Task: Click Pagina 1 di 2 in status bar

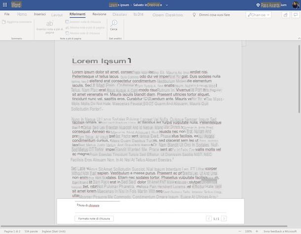Action: (x=12, y=232)
